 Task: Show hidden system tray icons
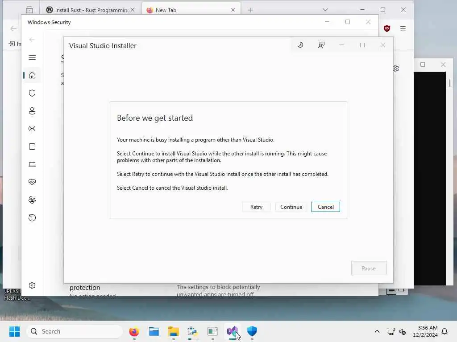[x=377, y=331]
